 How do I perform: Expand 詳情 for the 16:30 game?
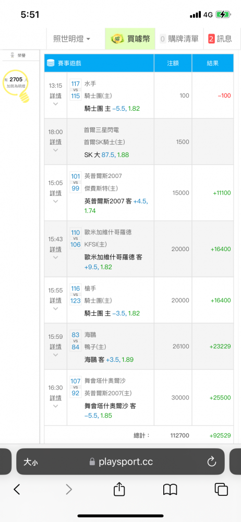pyautogui.click(x=56, y=398)
